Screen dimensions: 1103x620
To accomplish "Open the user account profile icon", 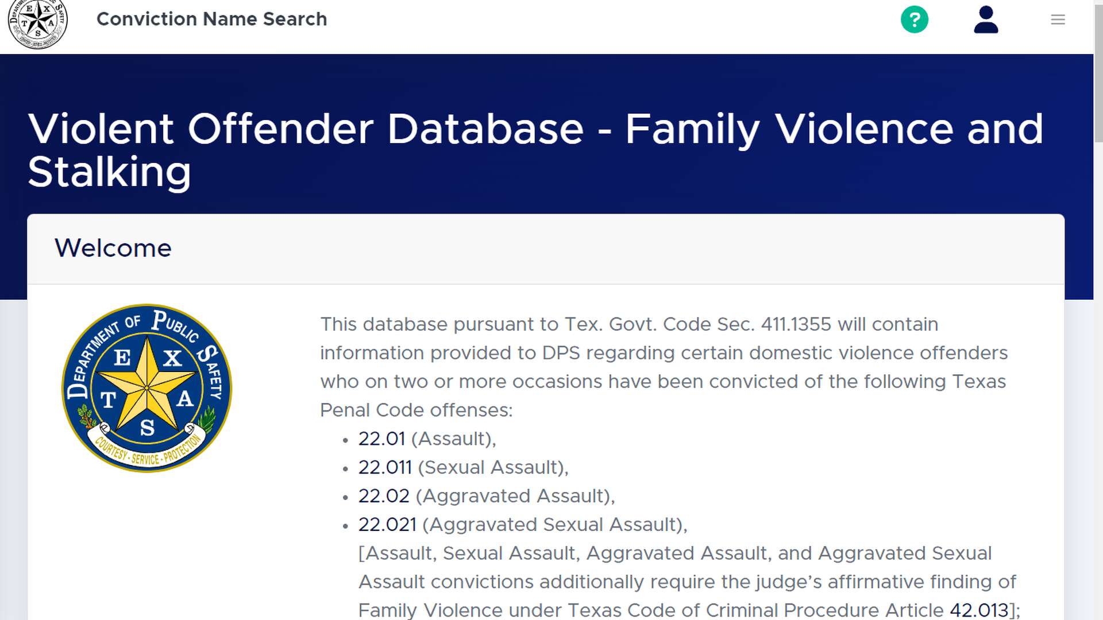I will coord(986,20).
